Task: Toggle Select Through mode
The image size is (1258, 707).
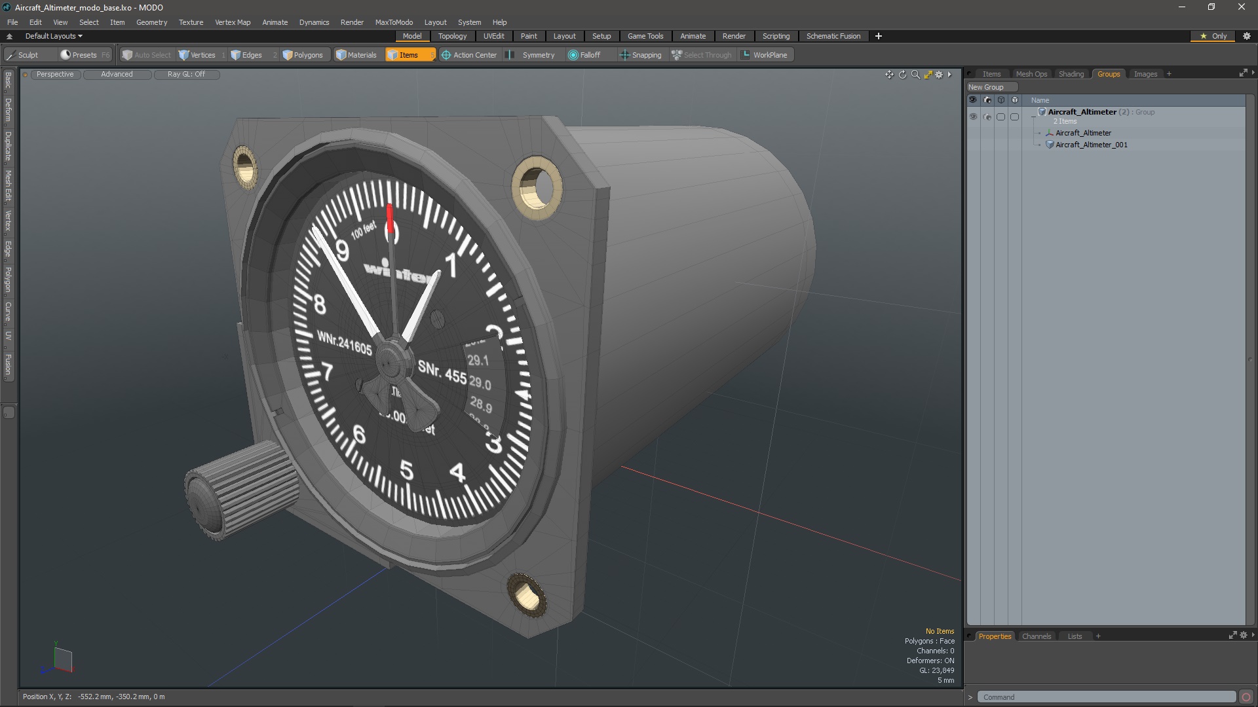Action: [x=702, y=55]
